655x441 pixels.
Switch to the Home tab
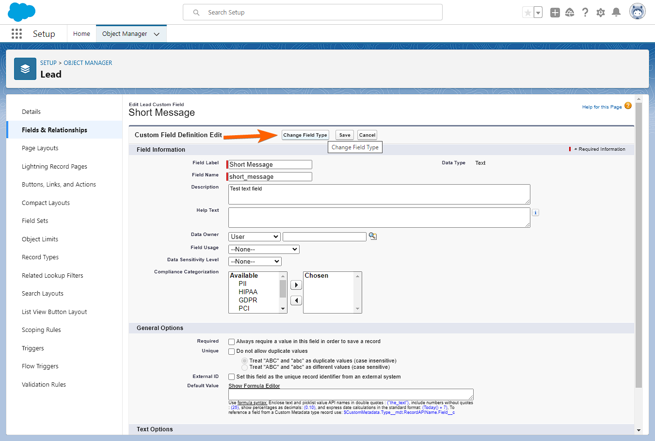point(81,34)
